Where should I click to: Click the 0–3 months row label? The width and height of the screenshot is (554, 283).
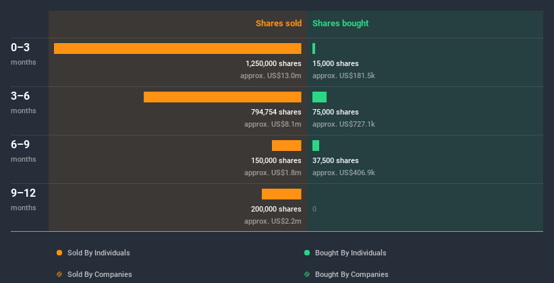coord(24,54)
